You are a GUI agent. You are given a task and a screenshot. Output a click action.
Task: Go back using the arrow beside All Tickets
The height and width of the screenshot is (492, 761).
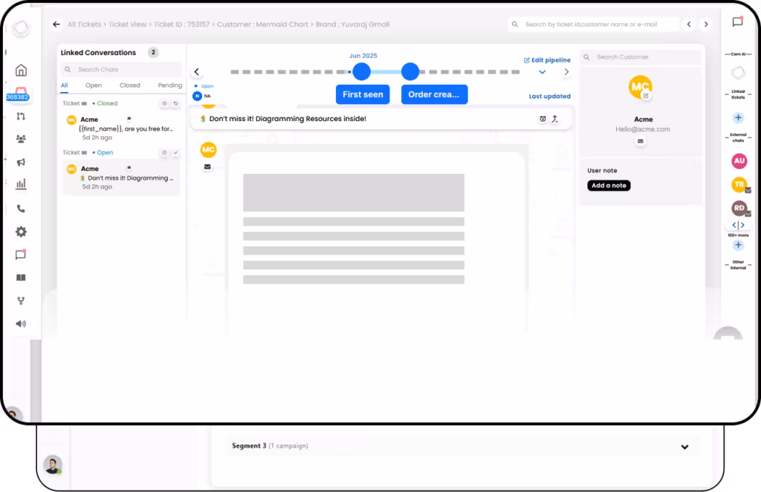tap(56, 25)
